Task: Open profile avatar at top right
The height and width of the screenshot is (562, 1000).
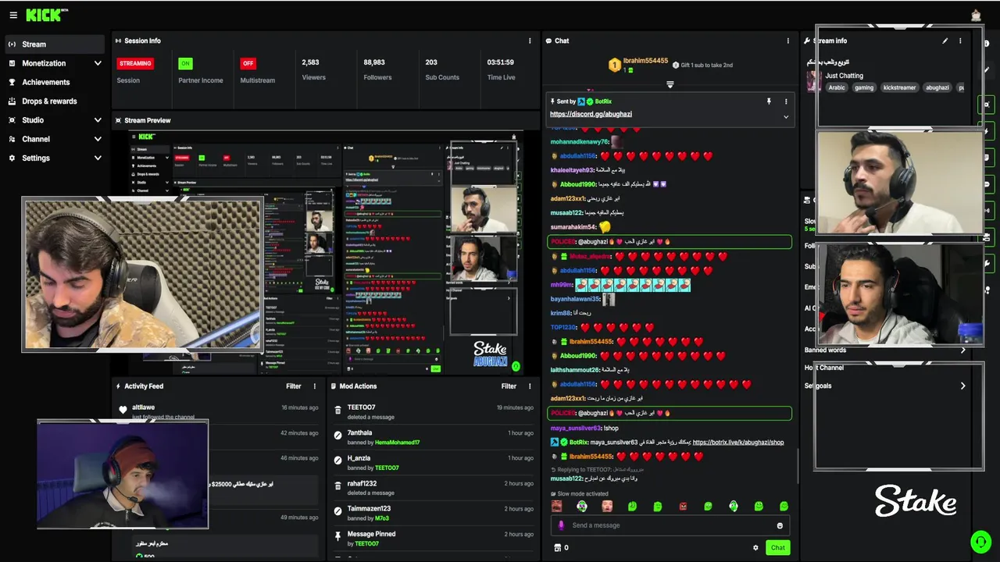Action: (976, 15)
